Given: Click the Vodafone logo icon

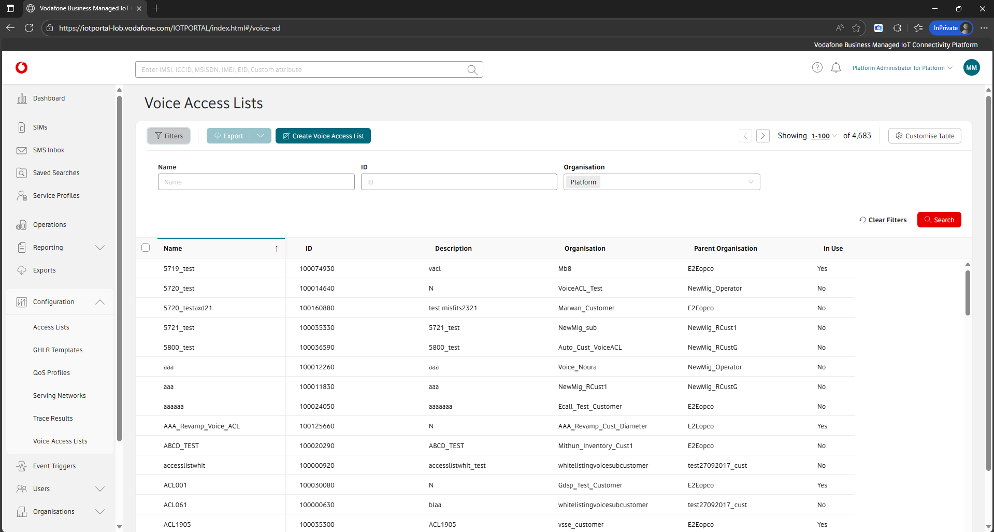Looking at the screenshot, I should click(21, 68).
